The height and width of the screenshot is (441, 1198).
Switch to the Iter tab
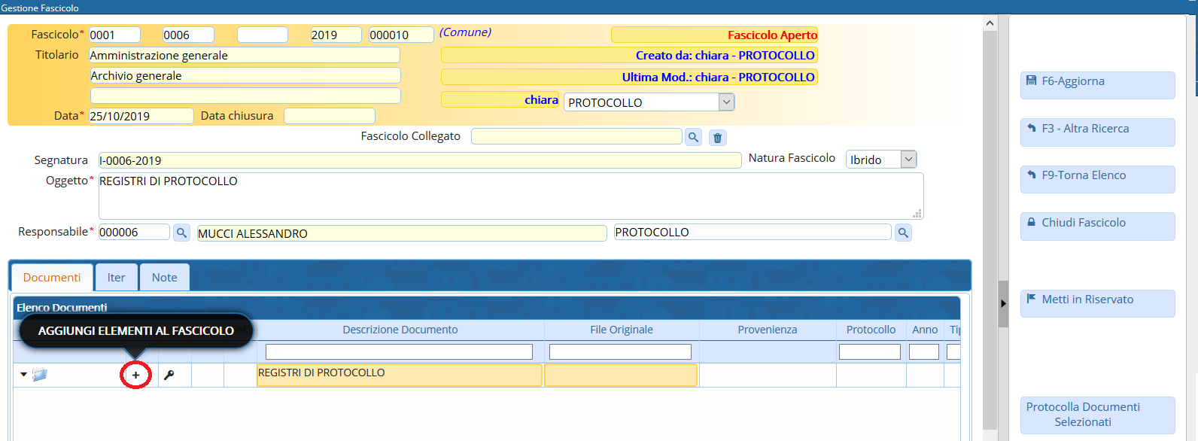pyautogui.click(x=116, y=278)
